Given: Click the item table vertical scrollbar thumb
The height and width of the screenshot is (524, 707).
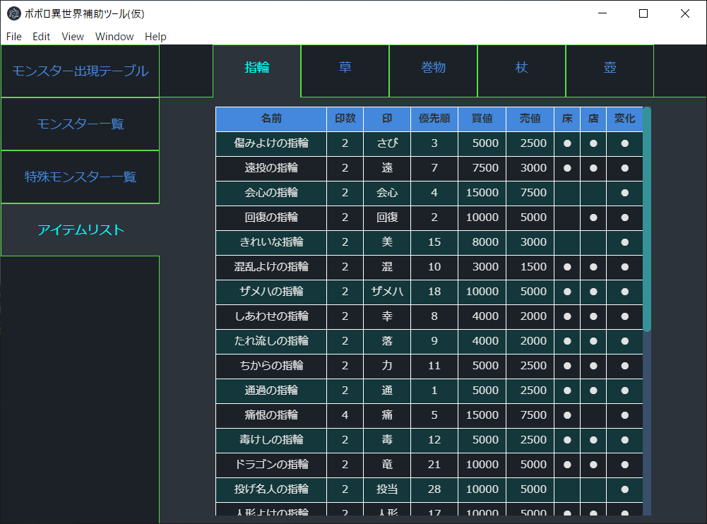Looking at the screenshot, I should pyautogui.click(x=647, y=219).
